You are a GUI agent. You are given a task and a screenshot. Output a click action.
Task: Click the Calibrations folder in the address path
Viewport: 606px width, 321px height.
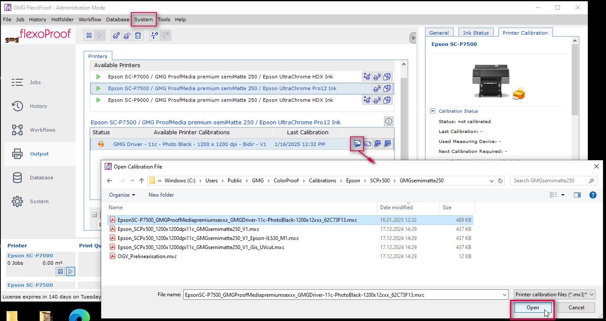322,181
